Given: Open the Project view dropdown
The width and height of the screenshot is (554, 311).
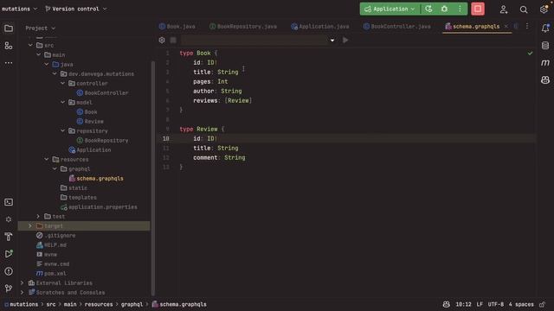Looking at the screenshot, I should 41,29.
